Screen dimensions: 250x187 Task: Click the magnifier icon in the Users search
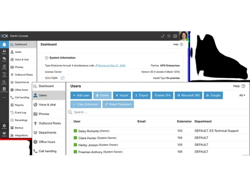tap(70, 112)
